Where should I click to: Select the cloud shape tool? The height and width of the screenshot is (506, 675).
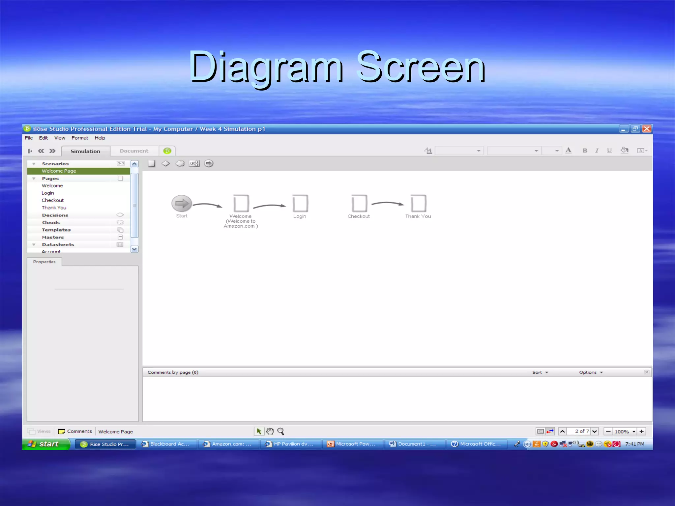pyautogui.click(x=180, y=163)
